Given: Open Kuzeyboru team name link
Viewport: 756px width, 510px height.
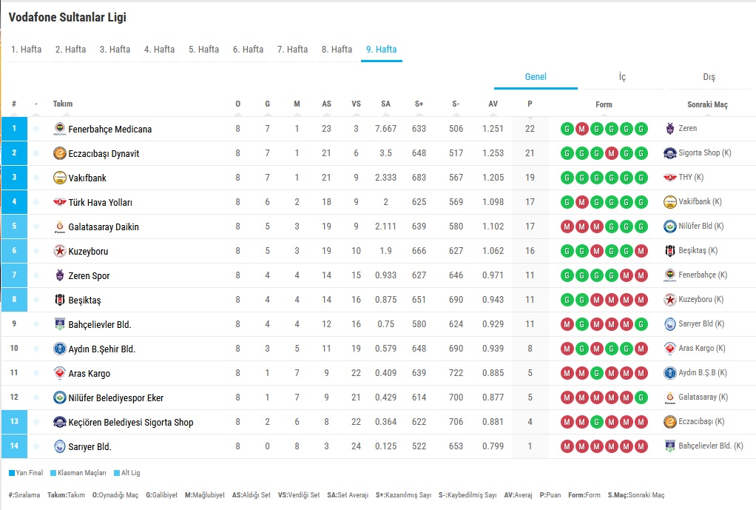Looking at the screenshot, I should pyautogui.click(x=88, y=252).
